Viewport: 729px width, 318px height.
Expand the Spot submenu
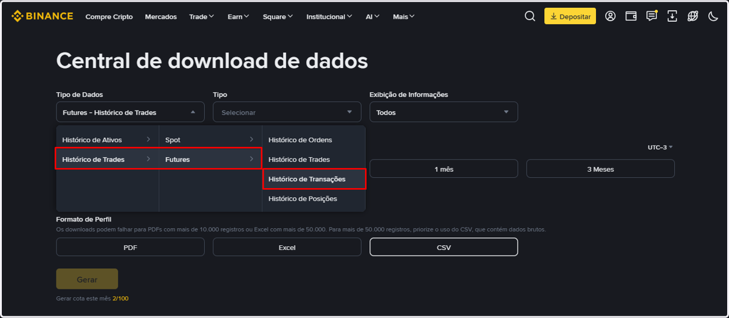click(210, 140)
